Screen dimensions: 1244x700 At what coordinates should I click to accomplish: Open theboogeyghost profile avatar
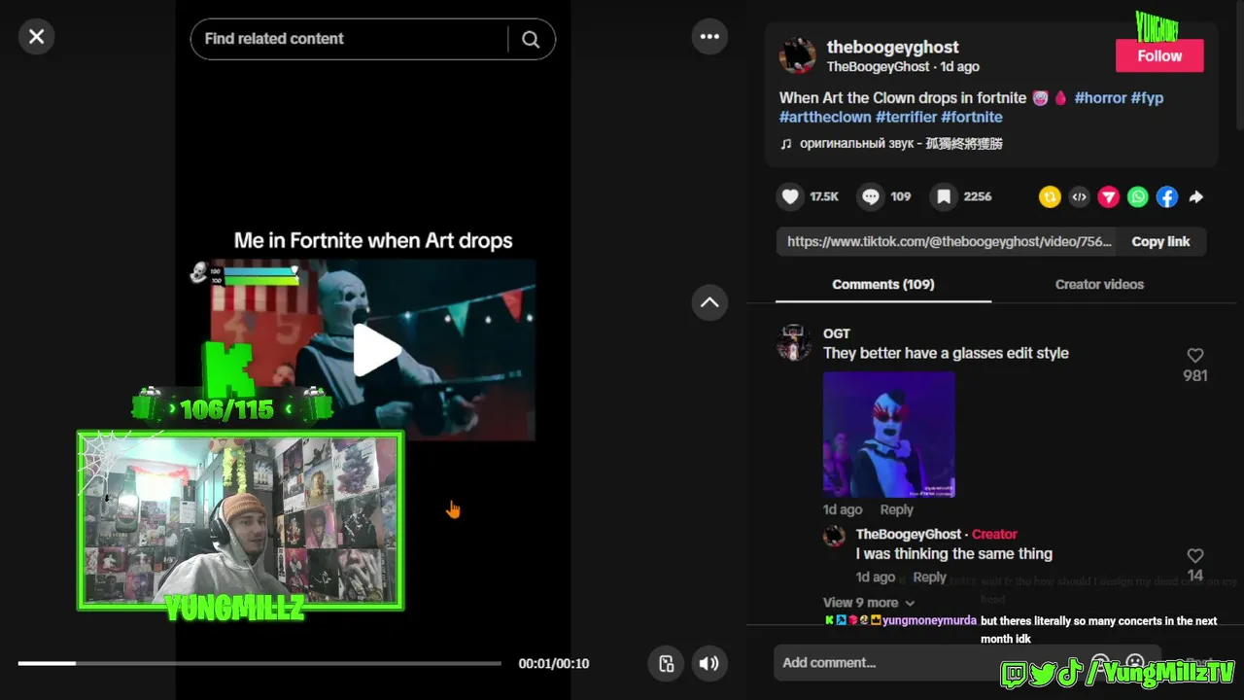797,55
